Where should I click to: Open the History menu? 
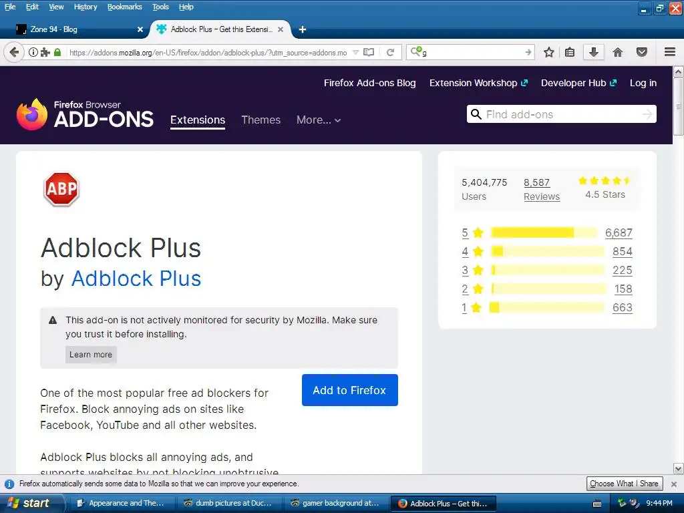click(85, 7)
